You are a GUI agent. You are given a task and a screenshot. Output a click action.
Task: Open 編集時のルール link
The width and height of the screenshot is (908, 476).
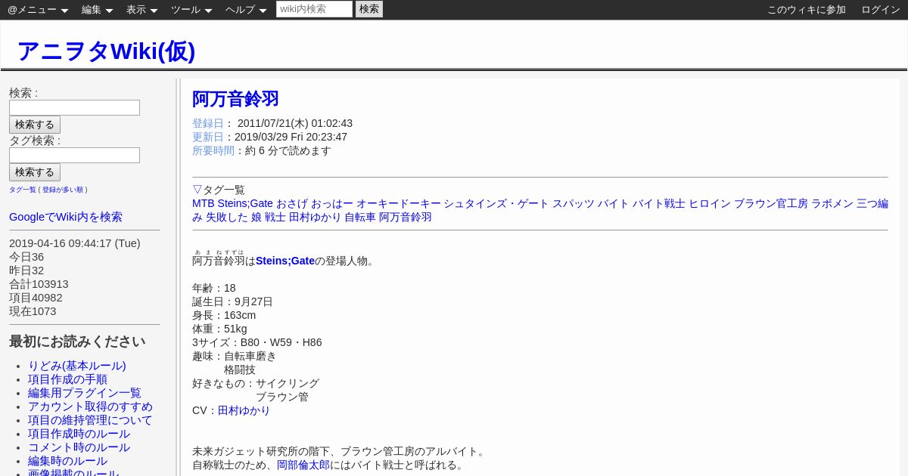[x=67, y=461]
